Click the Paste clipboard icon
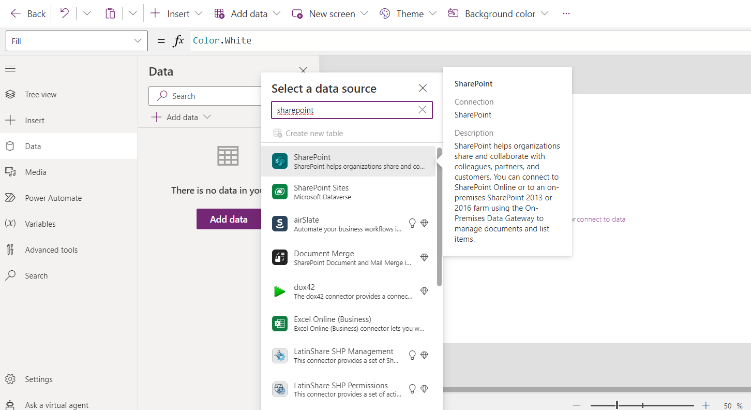 coord(110,13)
